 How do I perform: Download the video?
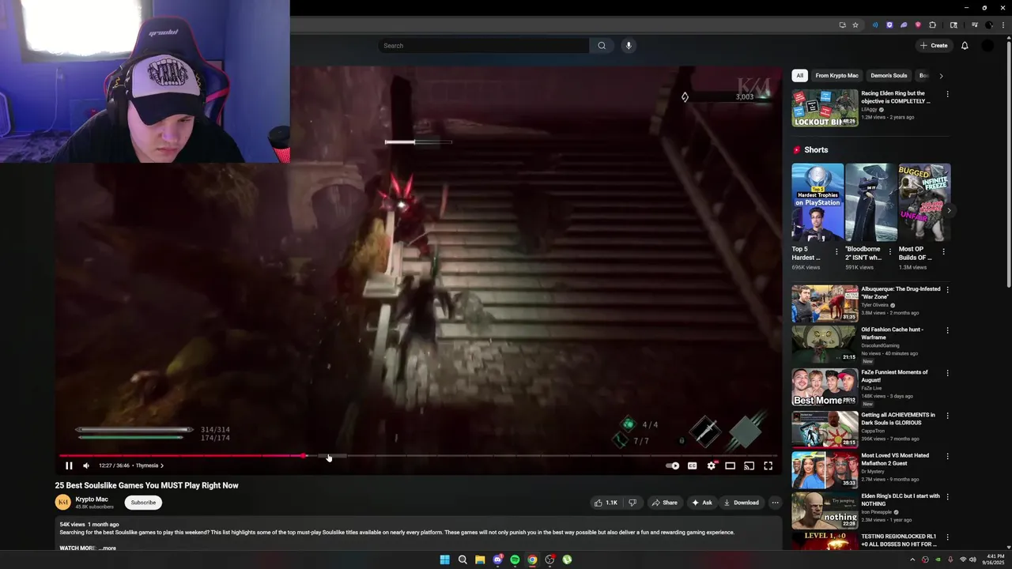click(741, 503)
